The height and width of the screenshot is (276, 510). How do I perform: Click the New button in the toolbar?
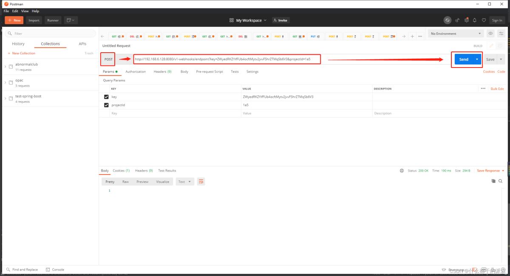tap(14, 20)
